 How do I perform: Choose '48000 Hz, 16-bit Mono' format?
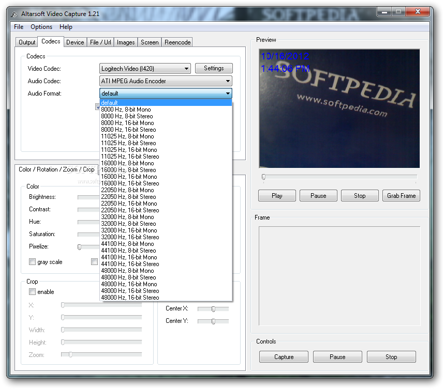coord(166,284)
